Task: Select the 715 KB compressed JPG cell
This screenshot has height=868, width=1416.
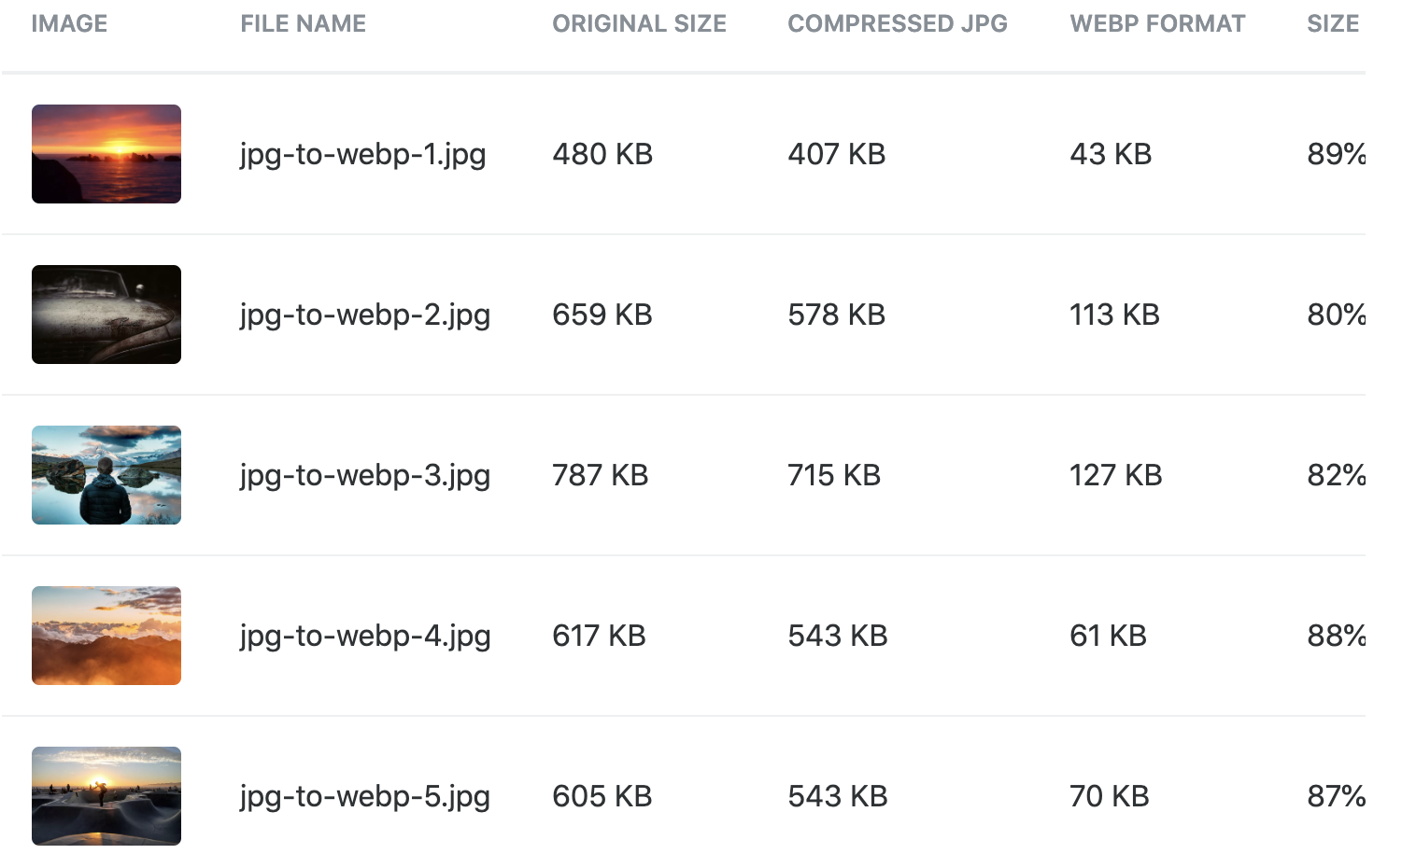Action: pyautogui.click(x=834, y=475)
